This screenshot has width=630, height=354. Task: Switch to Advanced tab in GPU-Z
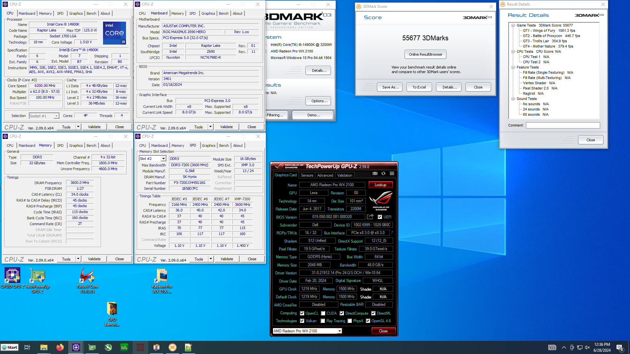325,175
